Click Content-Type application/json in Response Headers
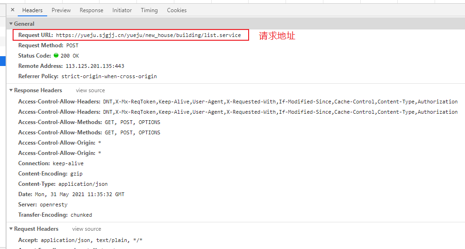The height and width of the screenshot is (249, 465). tap(83, 184)
